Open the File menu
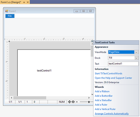 [10, 16]
